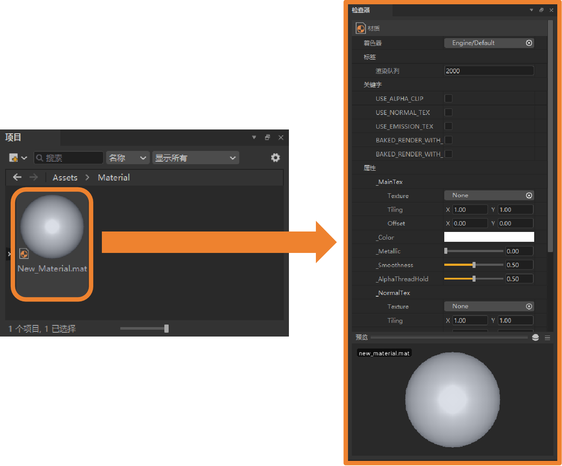Click the preview sphere shape icon

pos(535,338)
